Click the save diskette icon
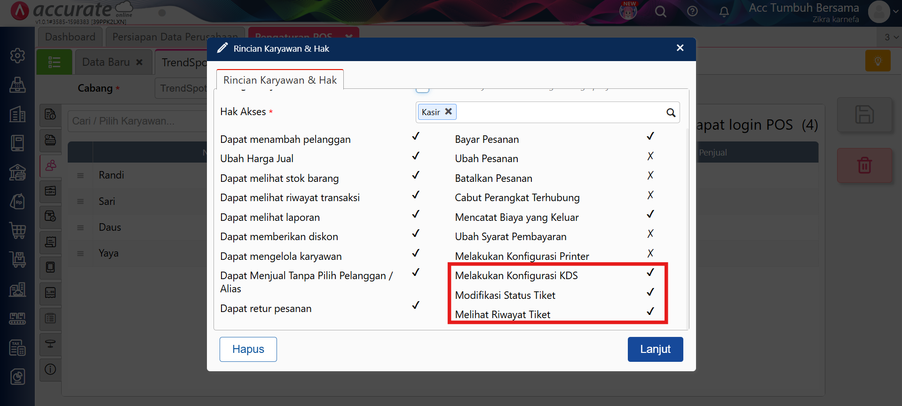Image resolution: width=902 pixels, height=406 pixels. pyautogui.click(x=864, y=115)
